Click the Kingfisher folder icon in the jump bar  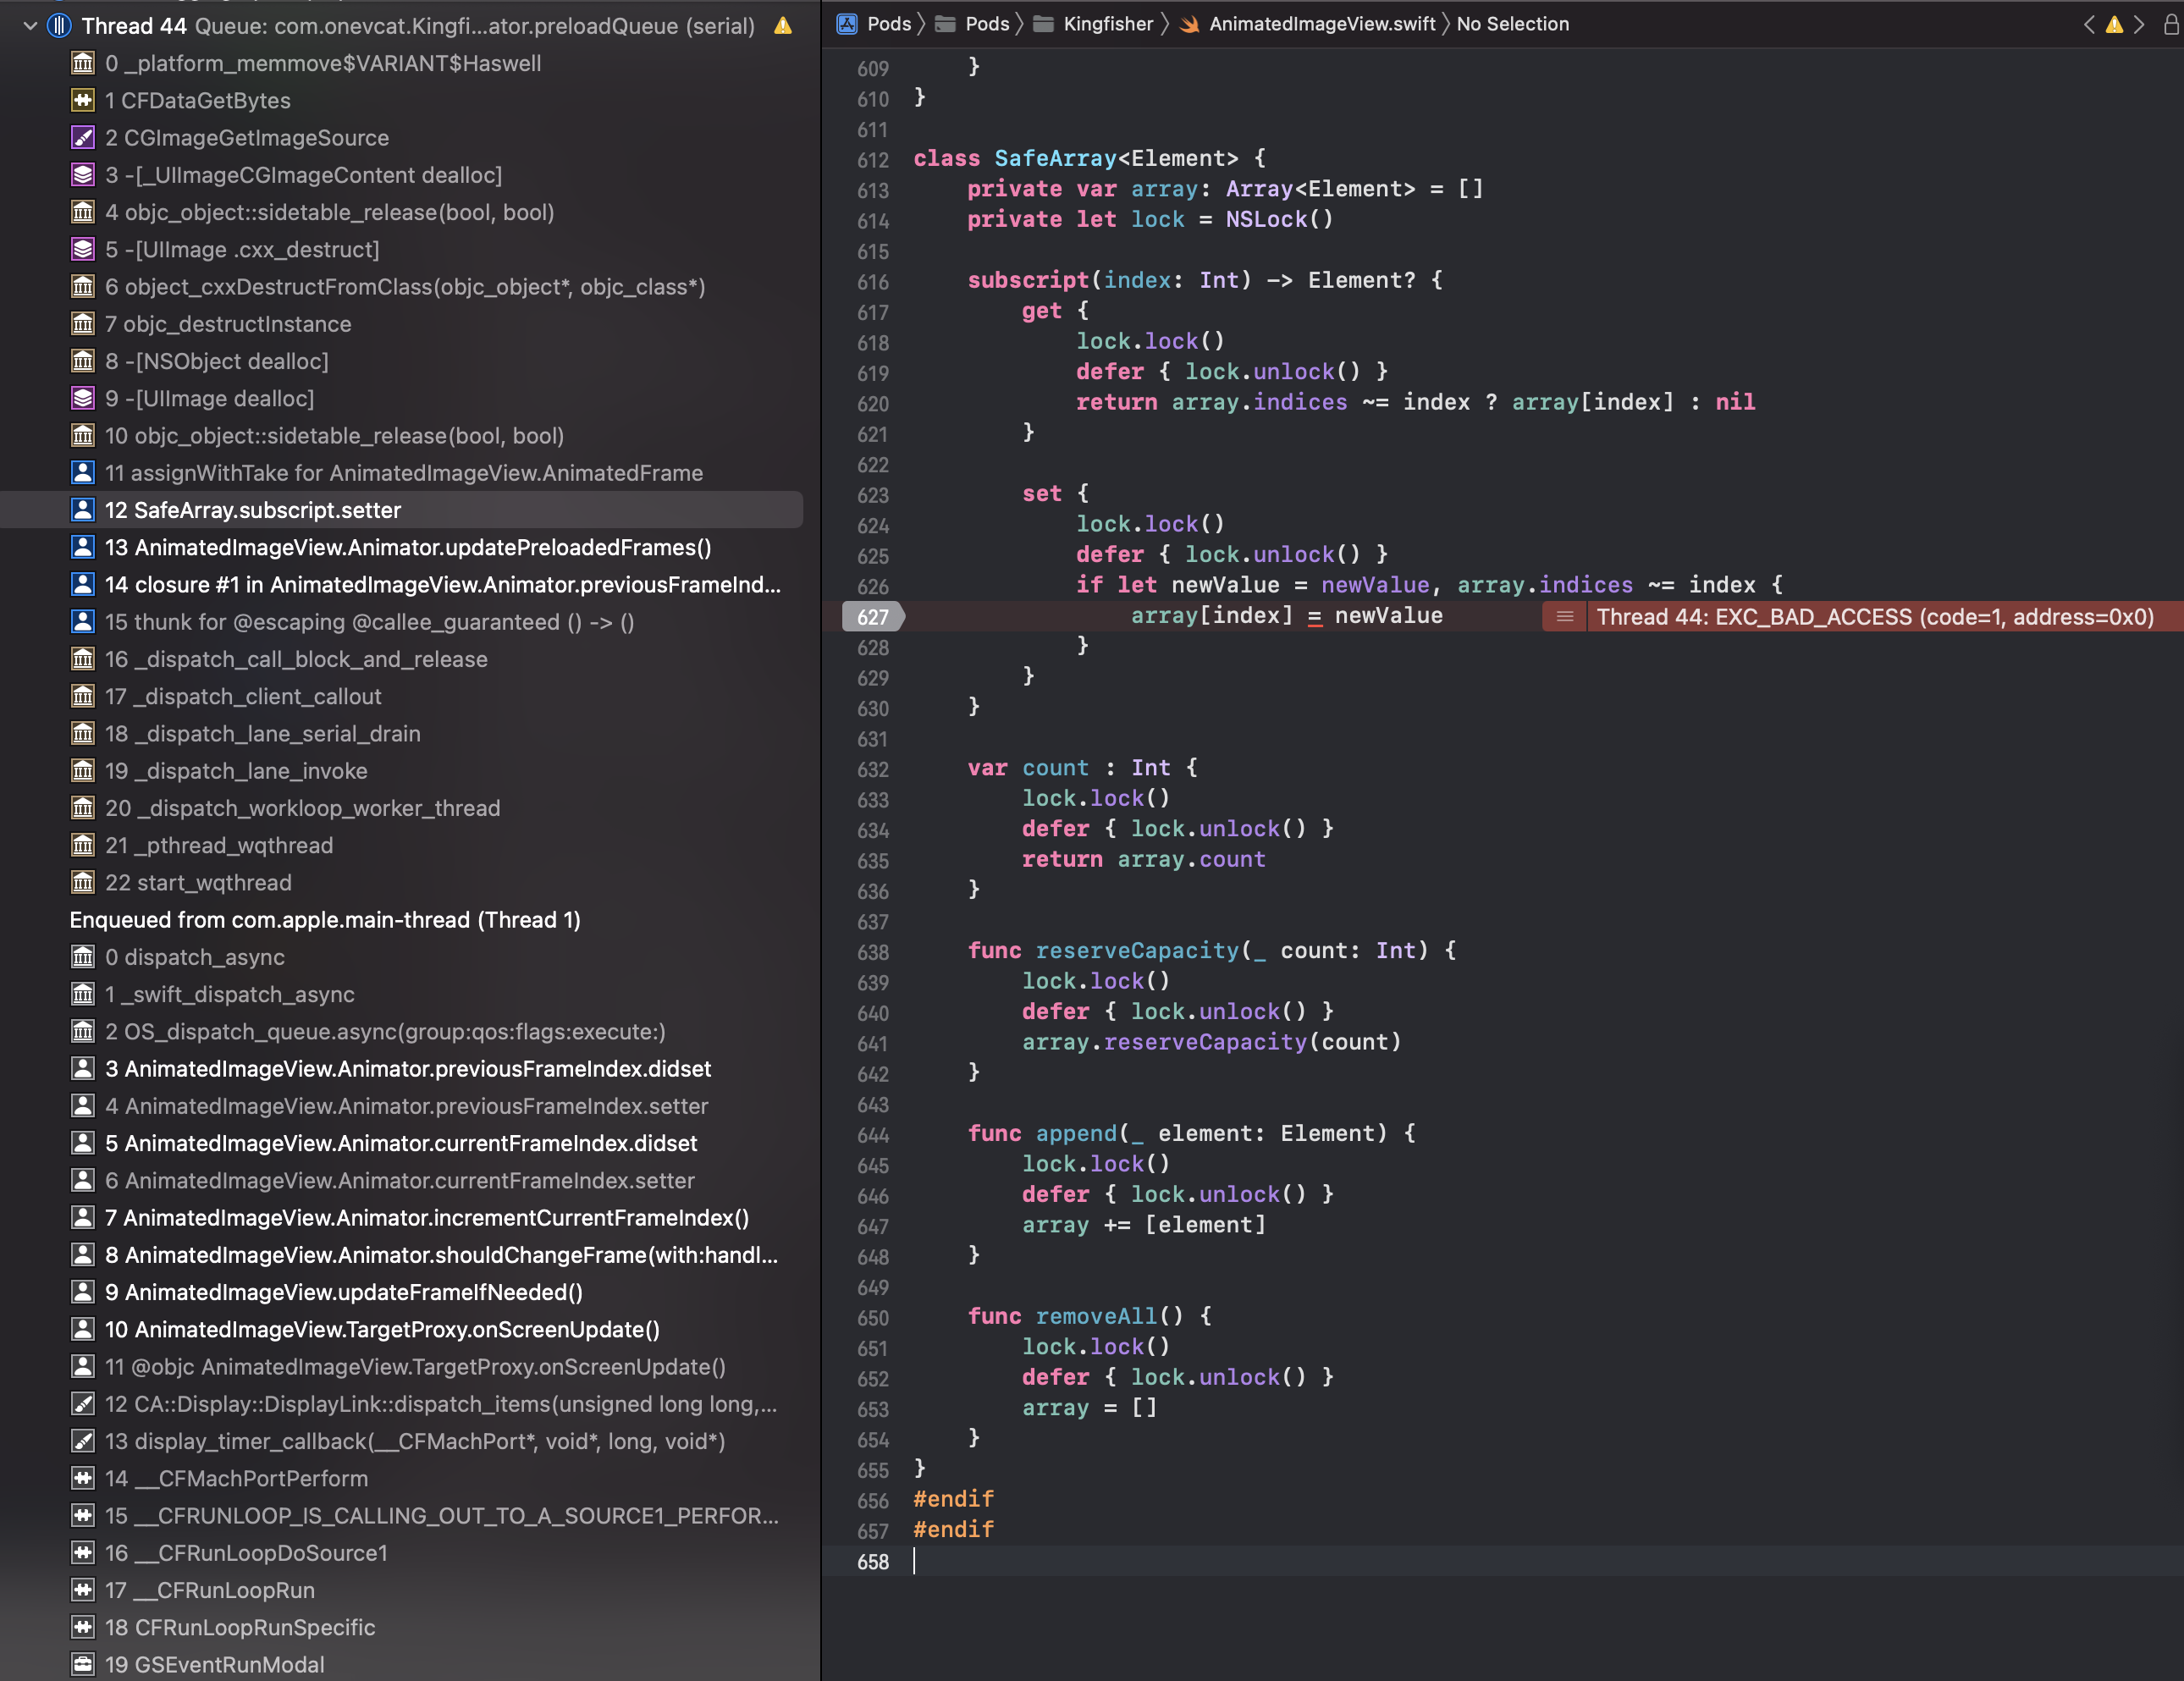(1043, 23)
